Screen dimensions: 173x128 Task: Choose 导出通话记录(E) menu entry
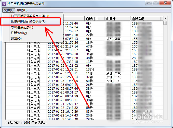click(22, 27)
